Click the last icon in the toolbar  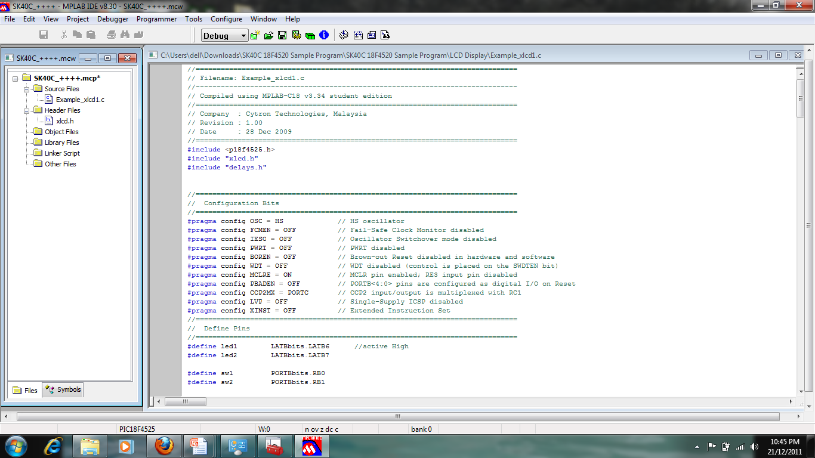tap(385, 35)
